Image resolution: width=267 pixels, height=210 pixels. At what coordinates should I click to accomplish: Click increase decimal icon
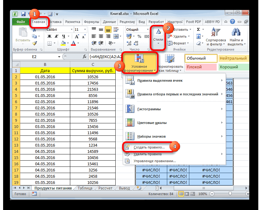pos(129,43)
